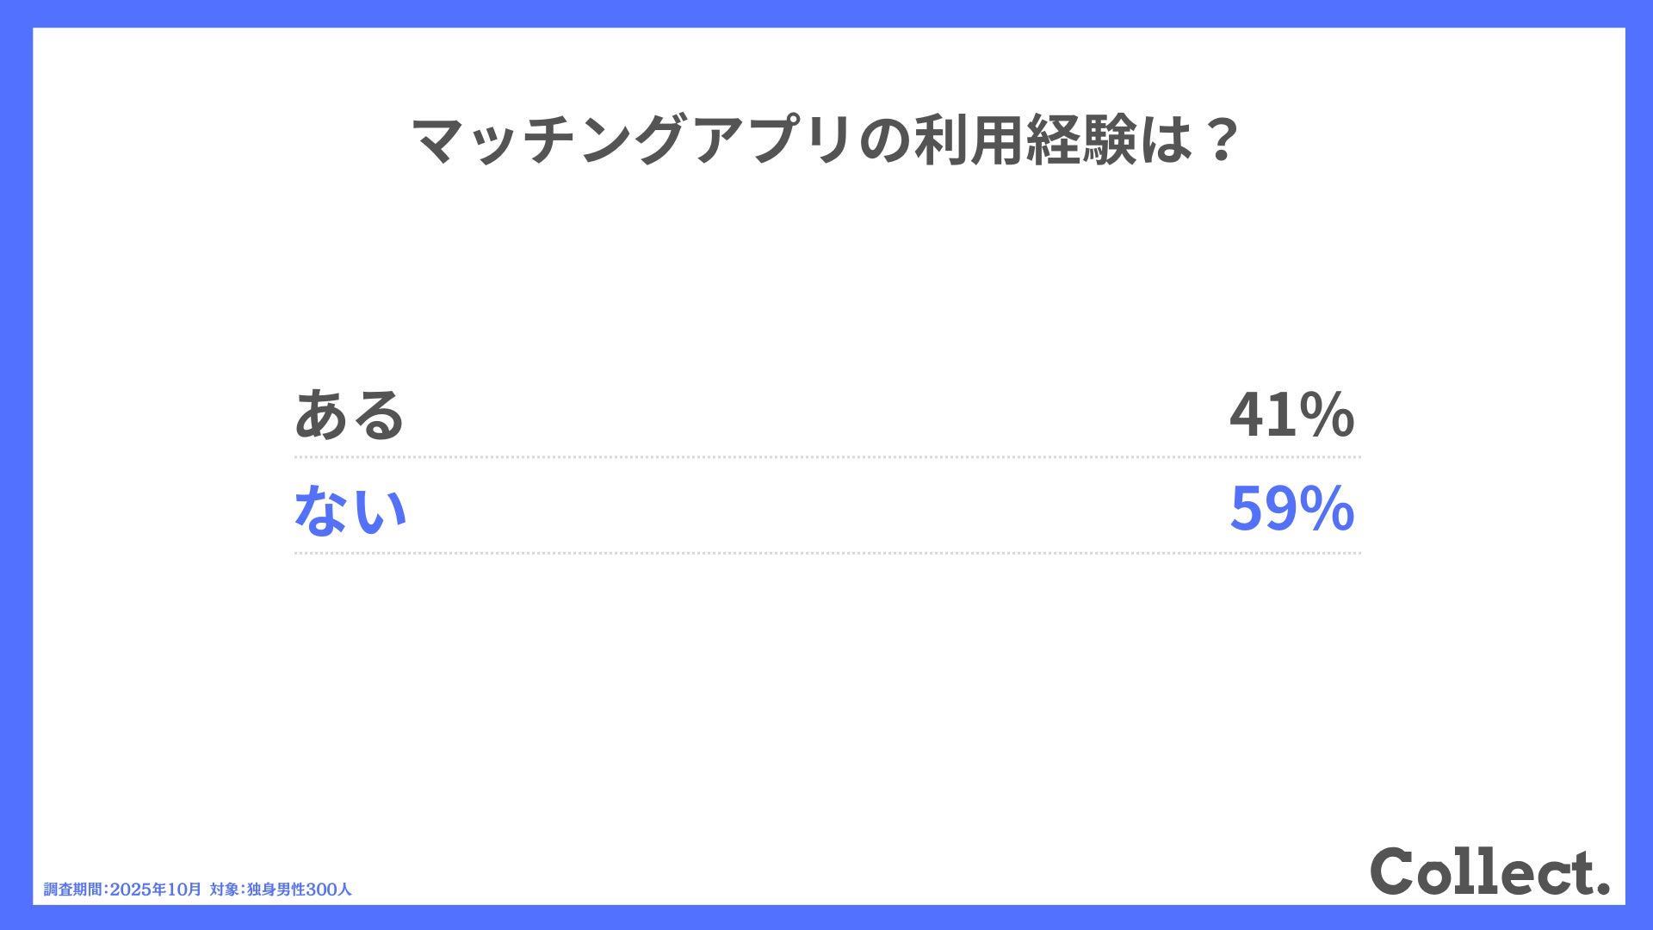Screen dimensions: 1653x930
Task: Click the 調査期間 label in the footer
Action: coord(73,890)
